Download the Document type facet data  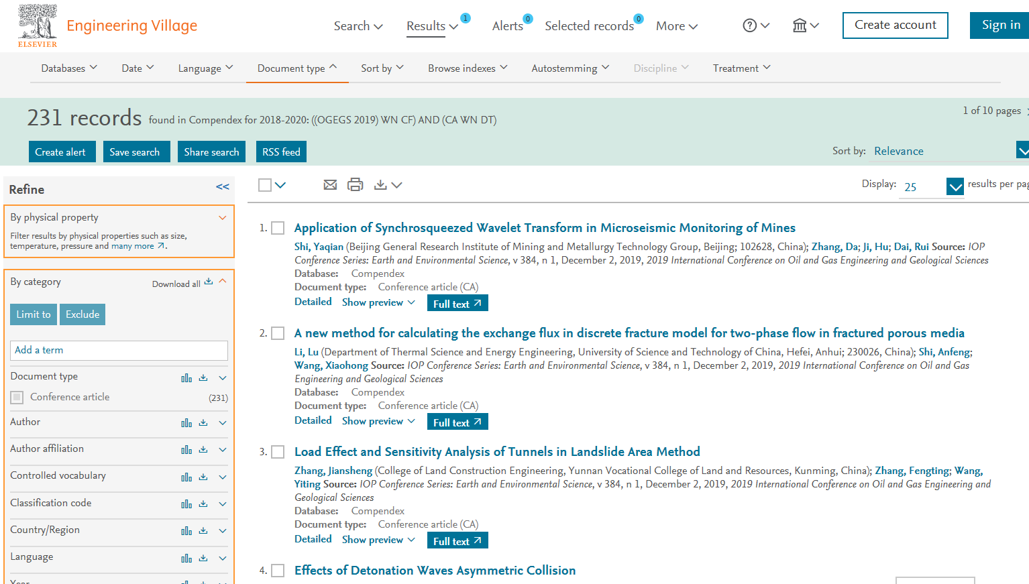(203, 378)
